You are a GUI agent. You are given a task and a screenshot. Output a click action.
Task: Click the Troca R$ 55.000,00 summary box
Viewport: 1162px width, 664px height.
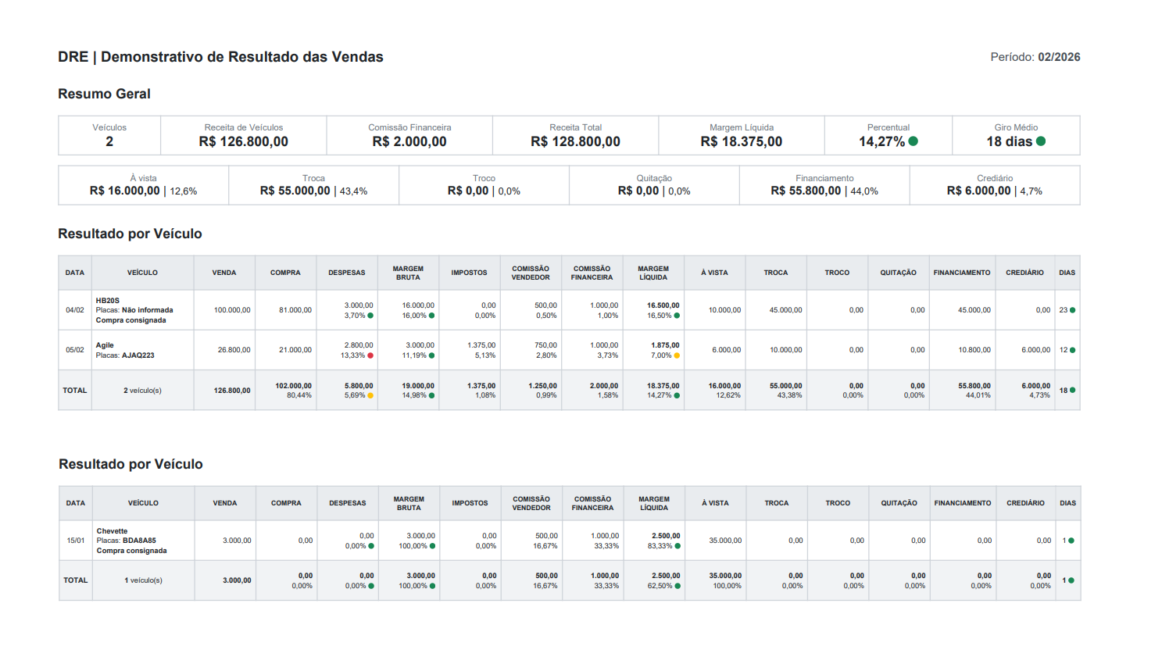[313, 186]
